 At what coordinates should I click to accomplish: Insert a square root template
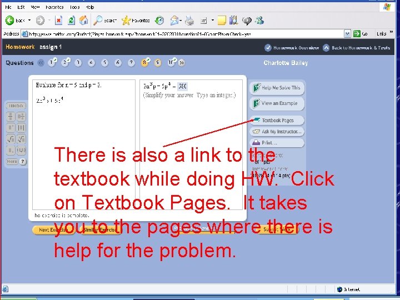pyautogui.click(x=11, y=139)
